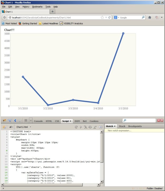Open the 'all' script type filter dropdown

11,127
